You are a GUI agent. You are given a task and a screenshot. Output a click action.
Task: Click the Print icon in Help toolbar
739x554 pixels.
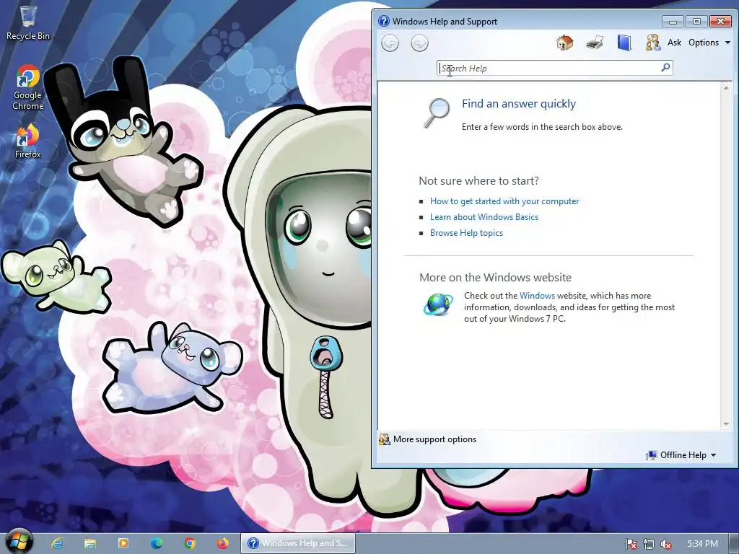pos(595,43)
